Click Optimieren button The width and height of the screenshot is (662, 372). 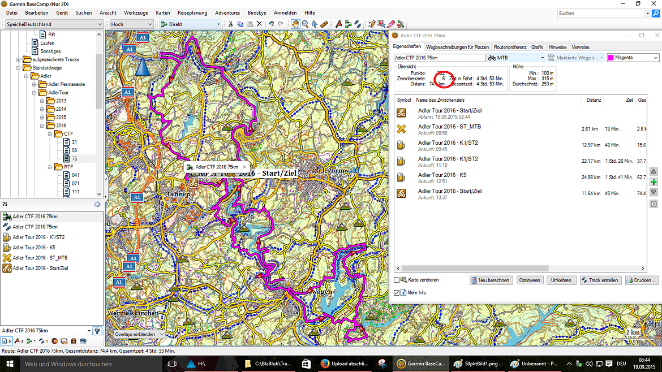530,280
